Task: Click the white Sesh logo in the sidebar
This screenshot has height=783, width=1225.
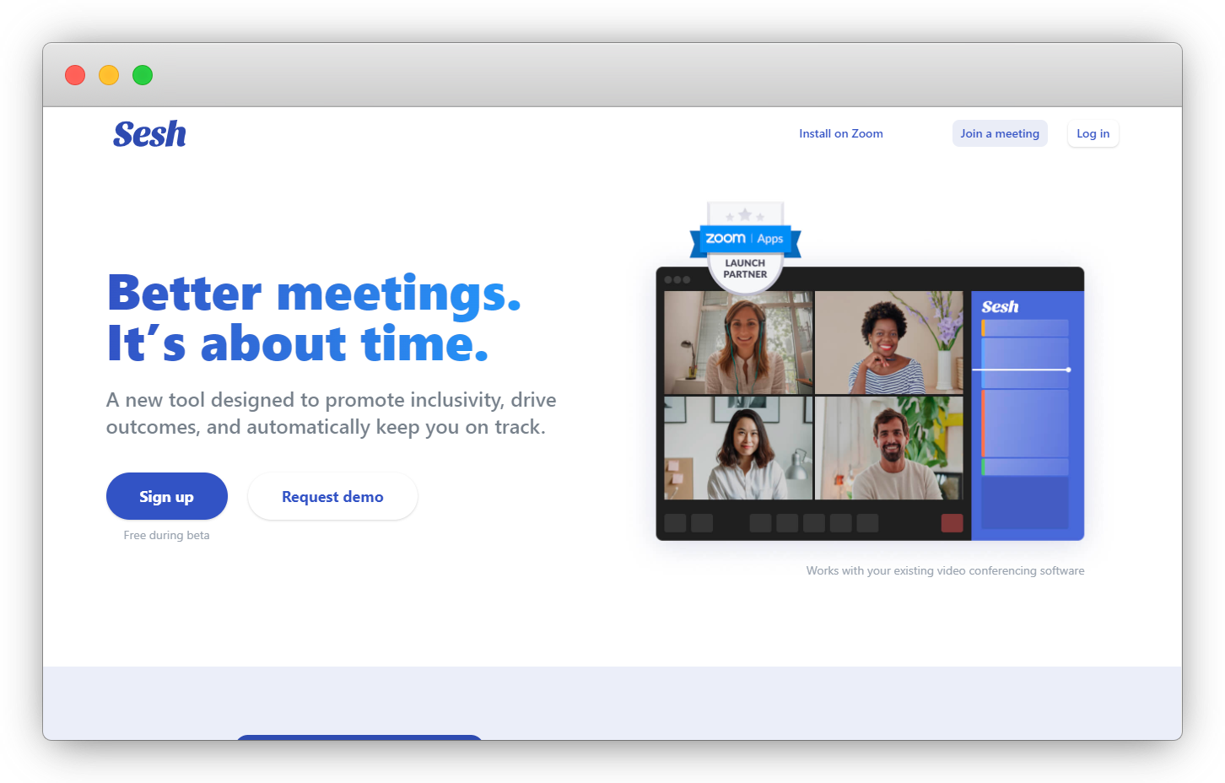Action: [x=1000, y=307]
